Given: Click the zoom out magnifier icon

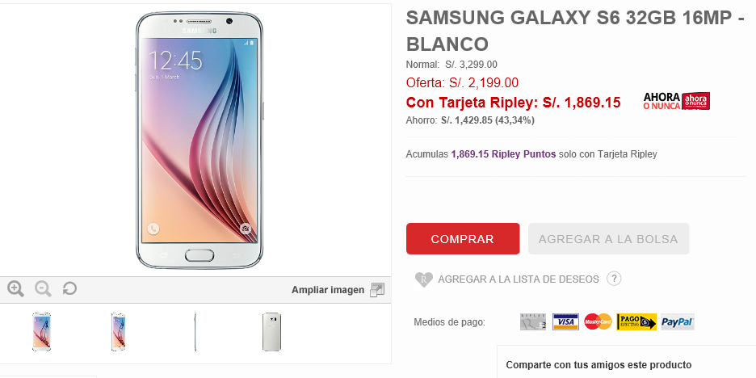Looking at the screenshot, I should (x=43, y=289).
